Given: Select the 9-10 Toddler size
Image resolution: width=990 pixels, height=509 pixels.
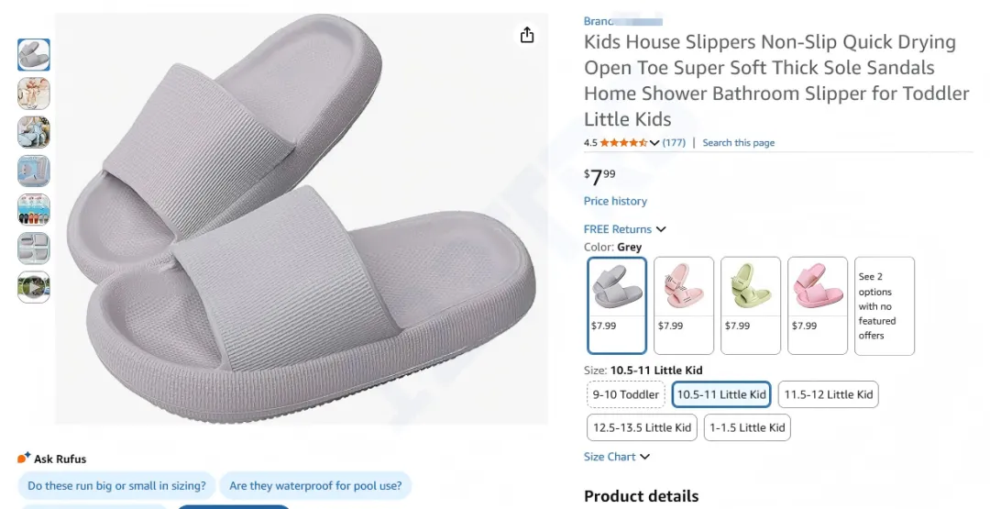Looking at the screenshot, I should pyautogui.click(x=625, y=394).
